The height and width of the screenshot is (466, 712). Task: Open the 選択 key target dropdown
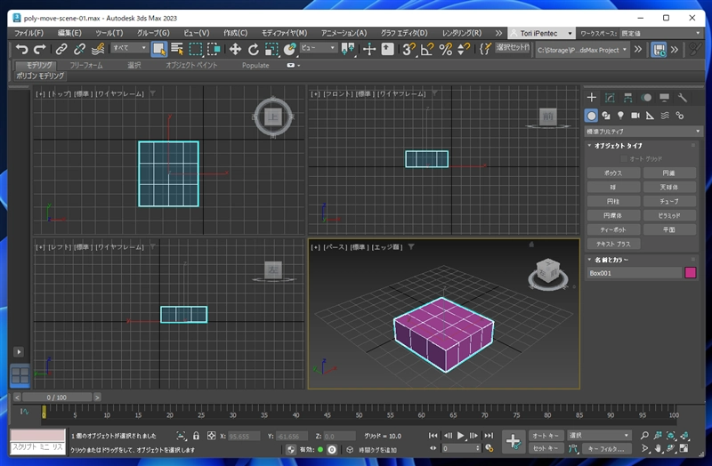tap(599, 435)
